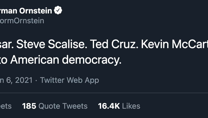
Task: Open the "Twitter Web App" source link
Action: (69, 80)
